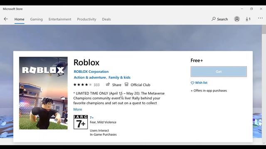The width and height of the screenshot is (266, 149).
Task: Switch to the Gaming tab
Action: pos(36,19)
